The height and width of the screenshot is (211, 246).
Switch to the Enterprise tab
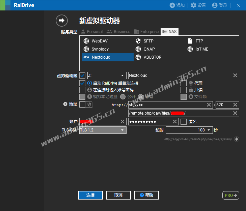click(146, 32)
